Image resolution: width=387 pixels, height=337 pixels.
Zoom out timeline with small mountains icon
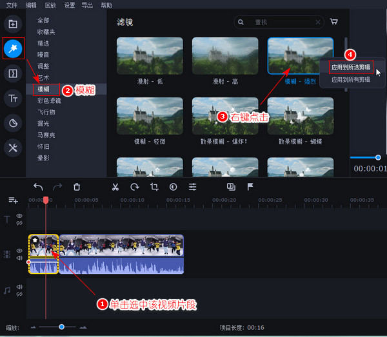[33, 327]
